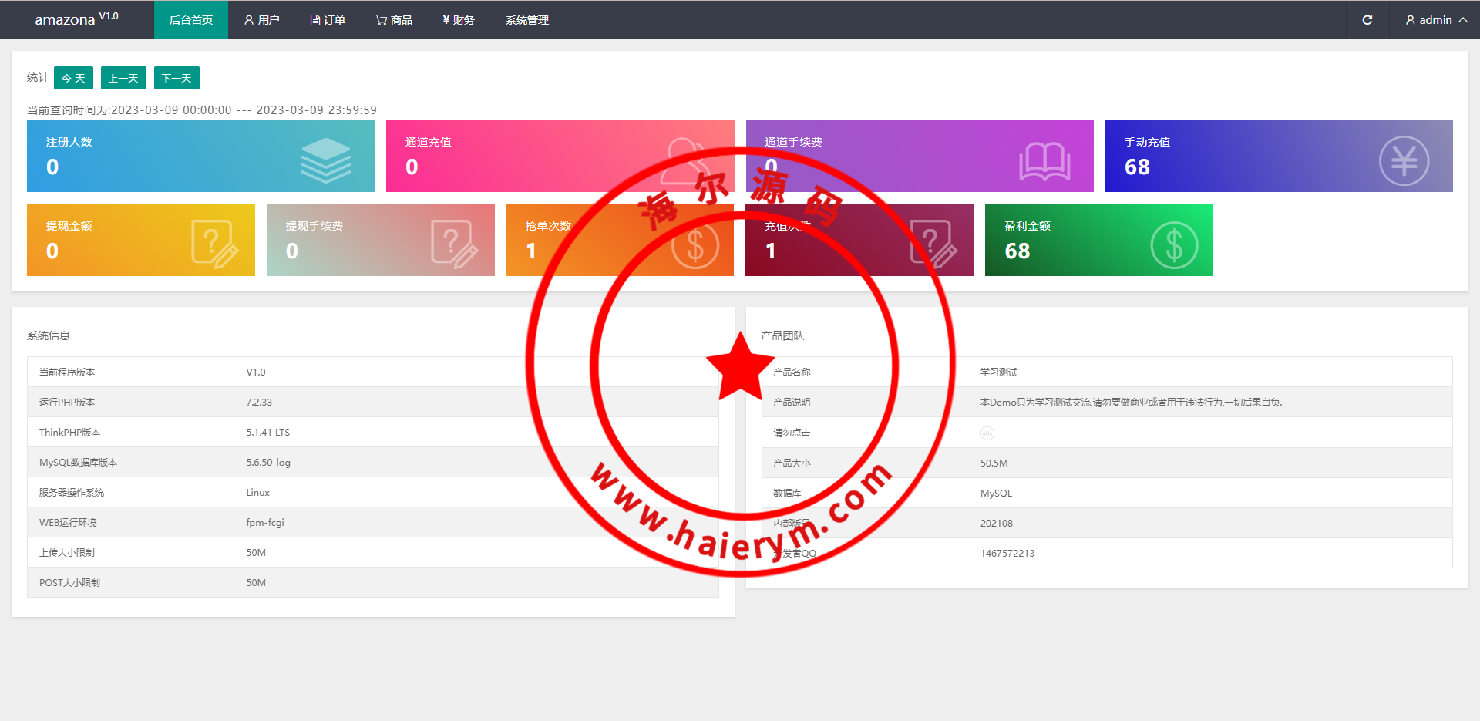This screenshot has width=1480, height=721.
Task: Select the 后台首页 tab
Action: coord(191,20)
